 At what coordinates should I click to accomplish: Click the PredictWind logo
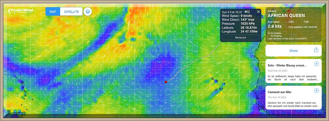tap(20, 11)
